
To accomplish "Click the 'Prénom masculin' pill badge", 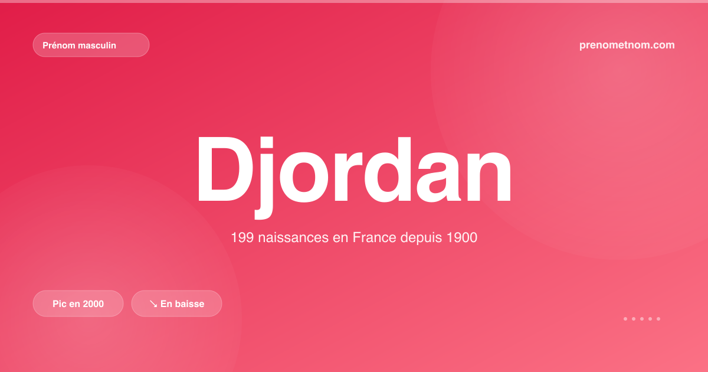I will (91, 45).
